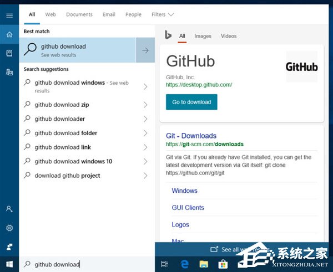Open the 'Git - Downloads' result link
Image resolution: width=333 pixels, height=272 pixels.
191,136
